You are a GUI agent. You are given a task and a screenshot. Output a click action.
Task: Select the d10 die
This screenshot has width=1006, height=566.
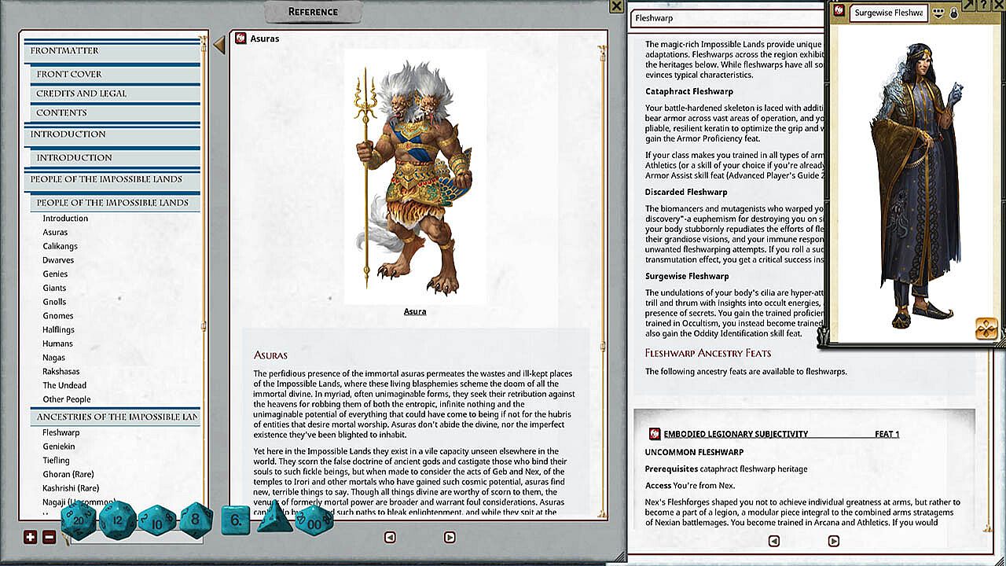tap(157, 520)
